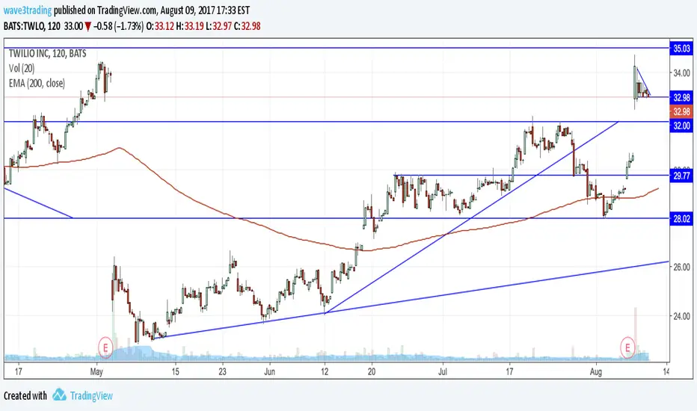Select the 32.00 resistance price label
Image resolution: width=697 pixels, height=411 pixels.
click(x=681, y=126)
